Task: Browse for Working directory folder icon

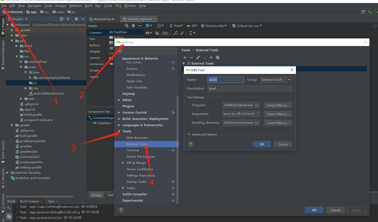Action: pos(257,123)
